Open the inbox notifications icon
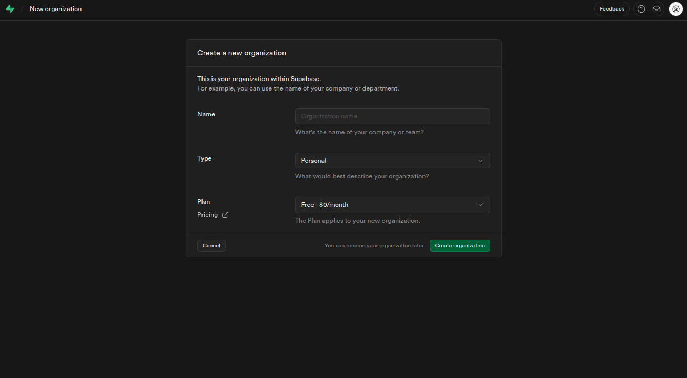Screen dimensions: 687x378 656,9
